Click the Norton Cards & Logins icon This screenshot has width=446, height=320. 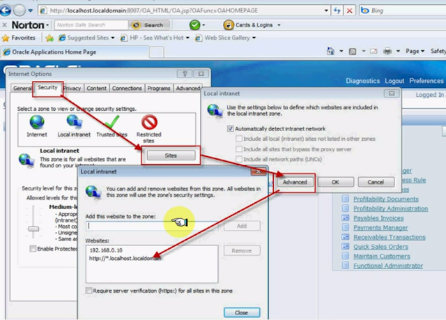pos(229,25)
